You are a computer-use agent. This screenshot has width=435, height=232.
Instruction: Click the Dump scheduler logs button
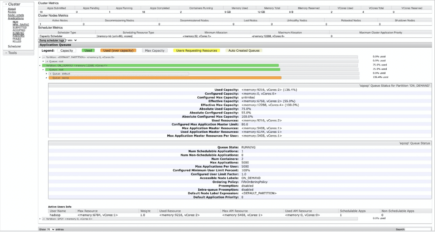pyautogui.click(x=52, y=40)
